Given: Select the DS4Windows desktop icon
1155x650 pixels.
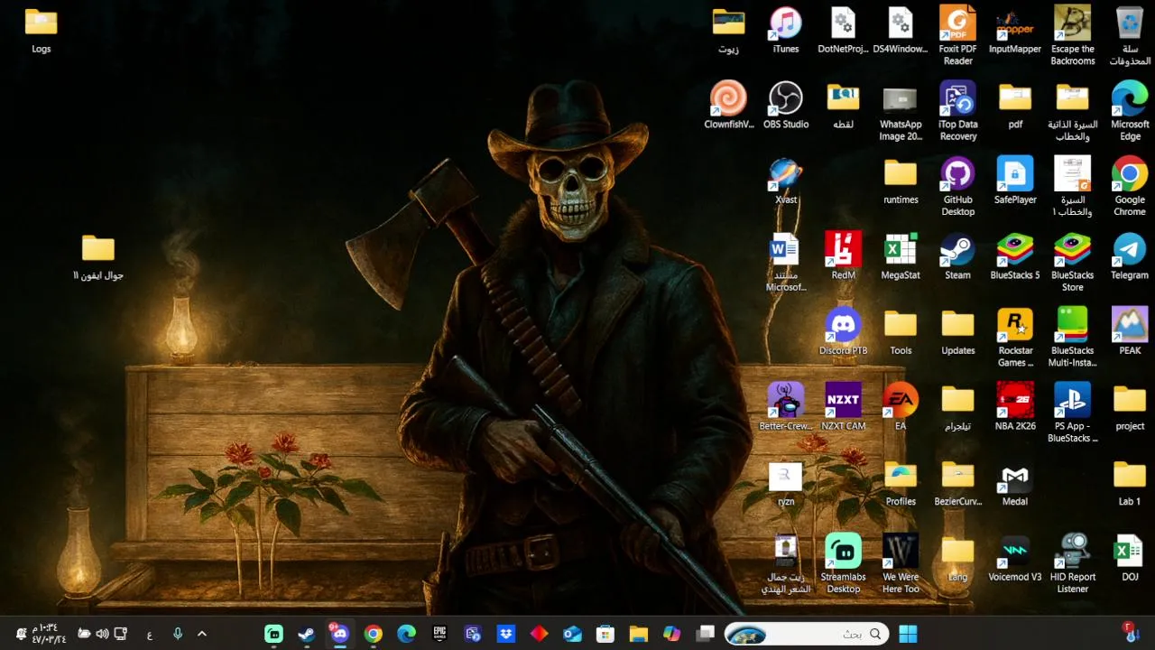Looking at the screenshot, I should pos(900,31).
